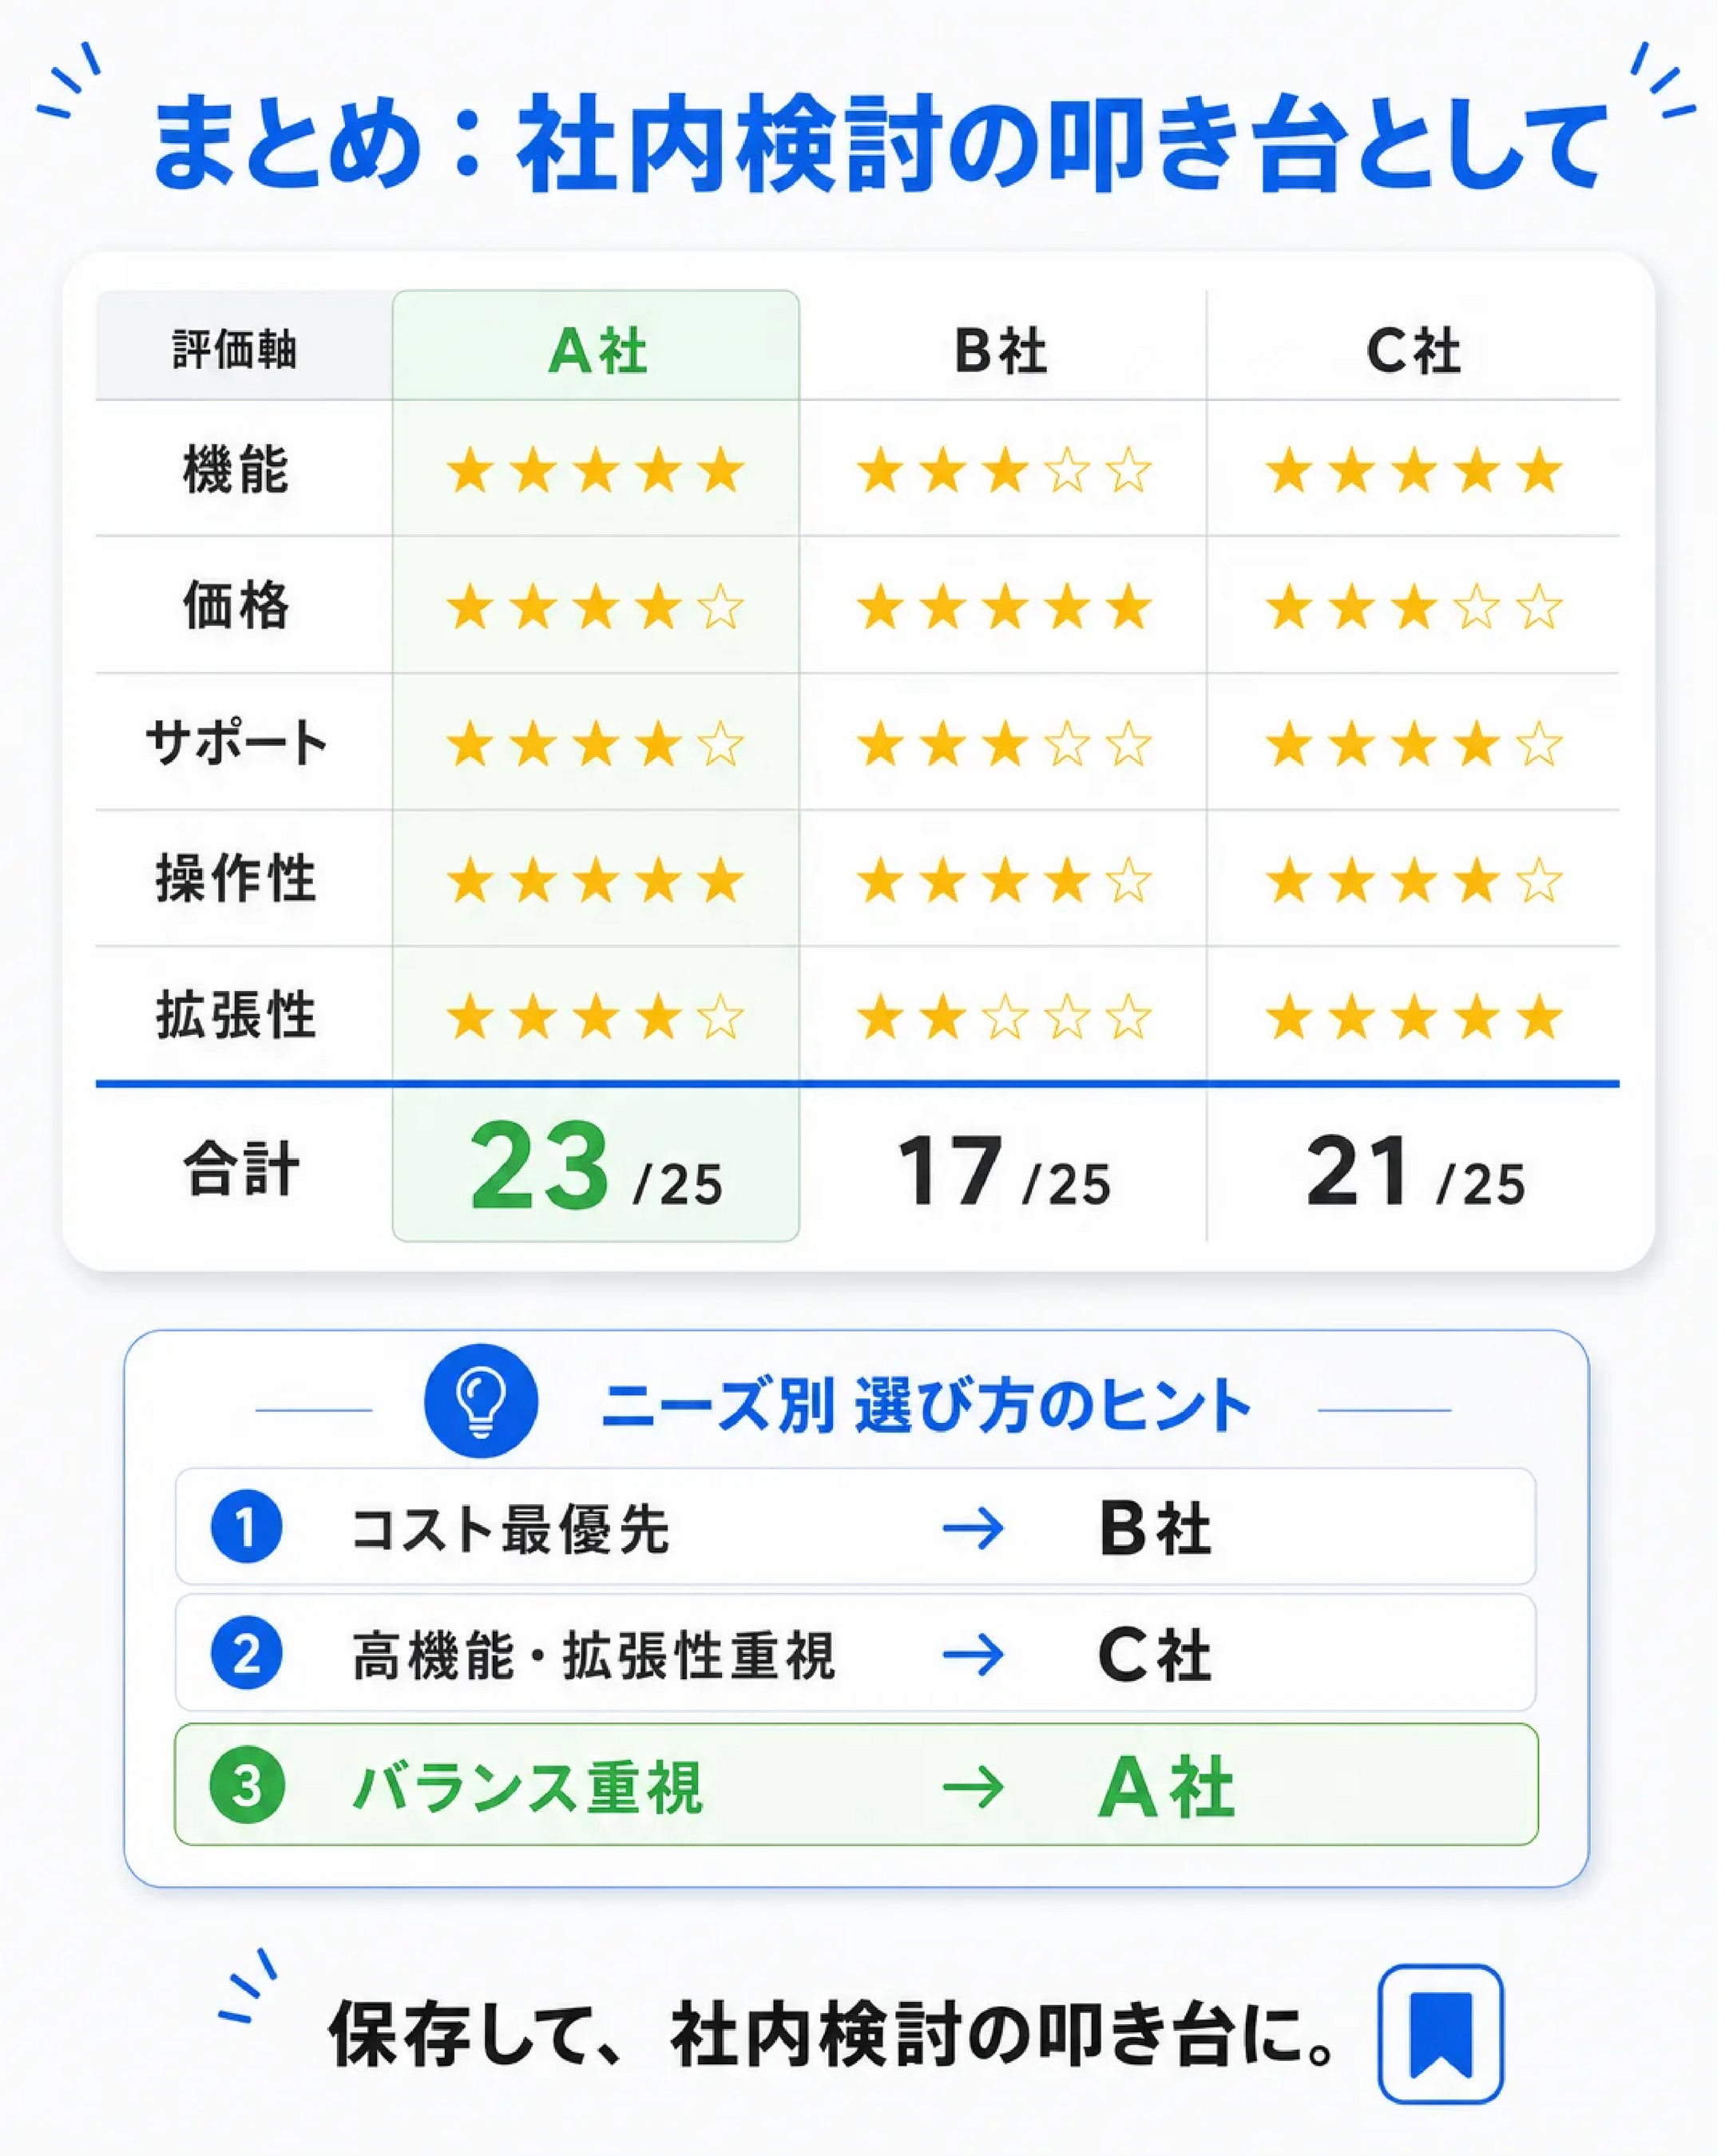Click the green number 3 badge

coord(246,1785)
